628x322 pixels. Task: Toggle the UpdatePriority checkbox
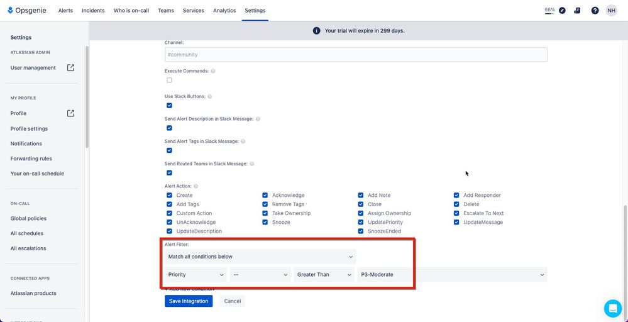[361, 222]
